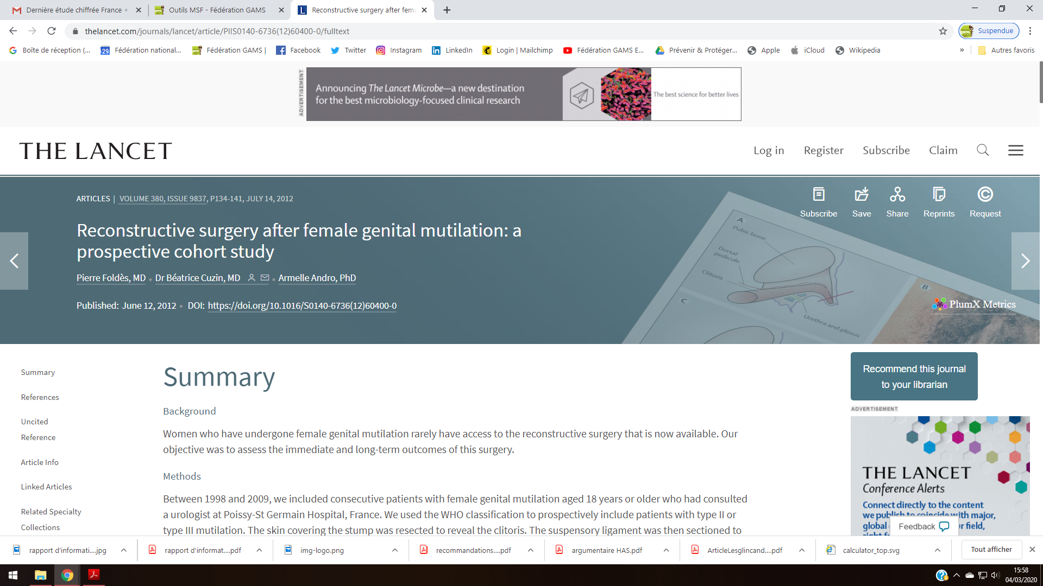Click the Reprints icon
Screen dimensions: 1043x586
tap(939, 194)
